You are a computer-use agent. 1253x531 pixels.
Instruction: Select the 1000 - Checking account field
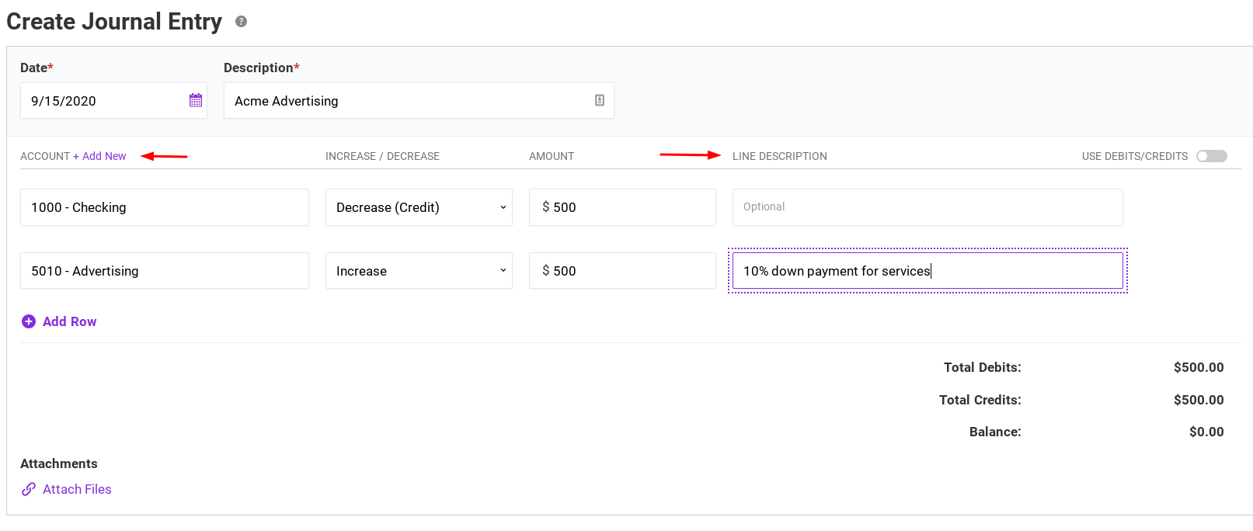point(164,207)
